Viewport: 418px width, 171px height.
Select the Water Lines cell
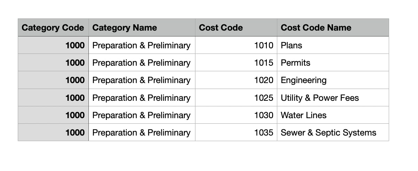point(304,115)
